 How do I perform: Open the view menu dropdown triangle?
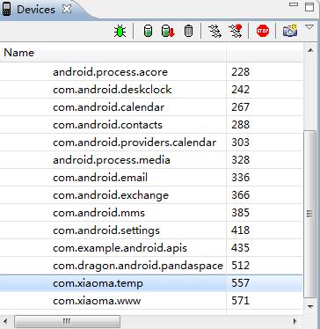309,27
